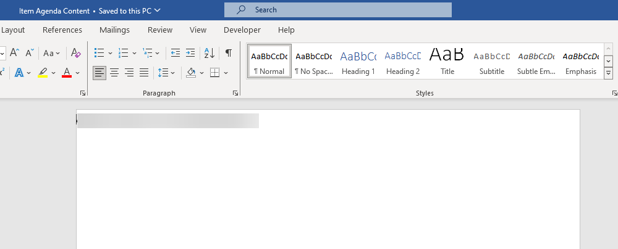
Task: Toggle show paragraph marks
Action: point(229,53)
